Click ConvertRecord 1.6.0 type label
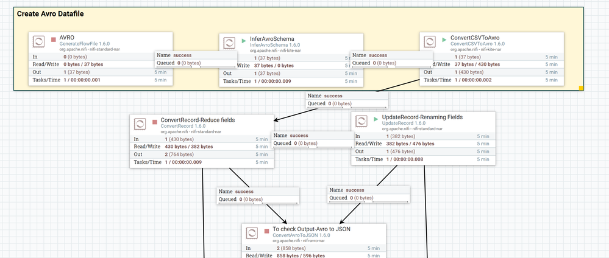This screenshot has height=258, width=609. pyautogui.click(x=183, y=126)
